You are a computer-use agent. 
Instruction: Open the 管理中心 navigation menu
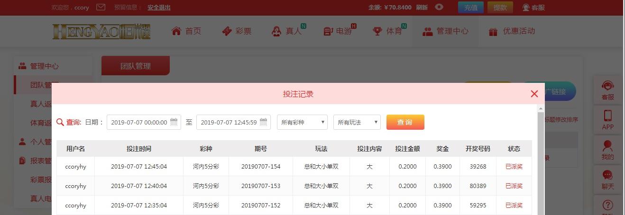click(445, 31)
